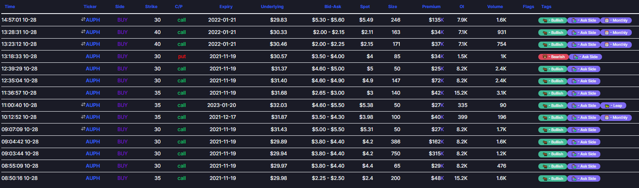
Task: Sort by the Volume column header
Action: (x=495, y=7)
